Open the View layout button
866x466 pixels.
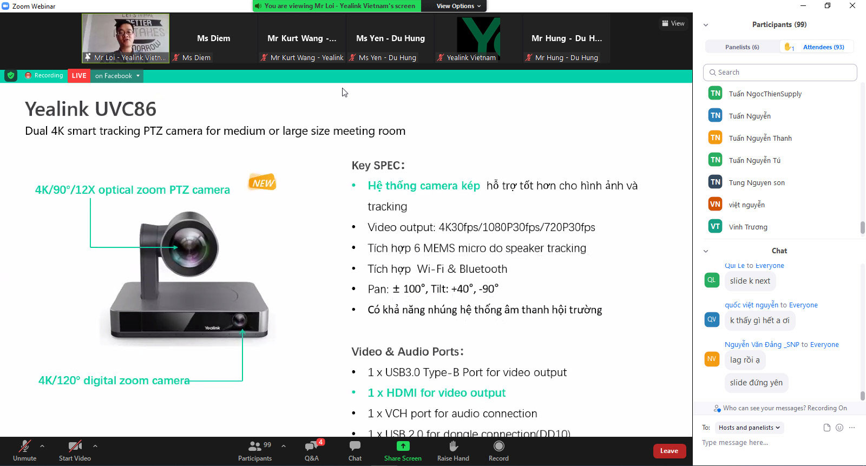pos(673,23)
